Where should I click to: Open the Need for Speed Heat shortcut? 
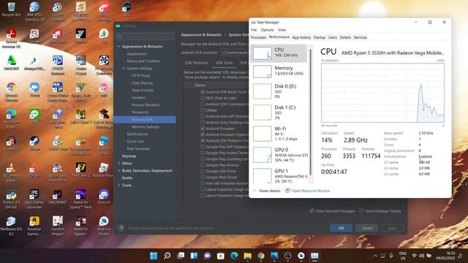pos(81,199)
